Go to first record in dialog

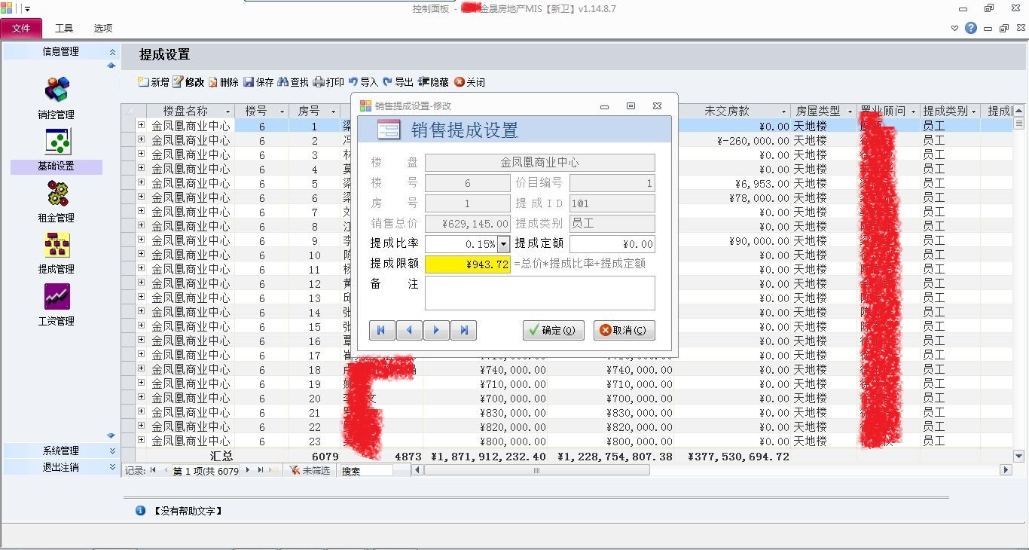point(382,330)
